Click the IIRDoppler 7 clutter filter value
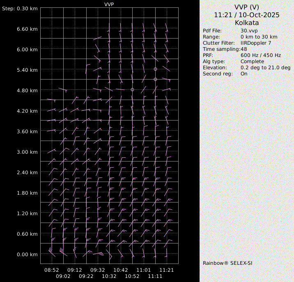This screenshot has height=282, width=294. (x=255, y=43)
